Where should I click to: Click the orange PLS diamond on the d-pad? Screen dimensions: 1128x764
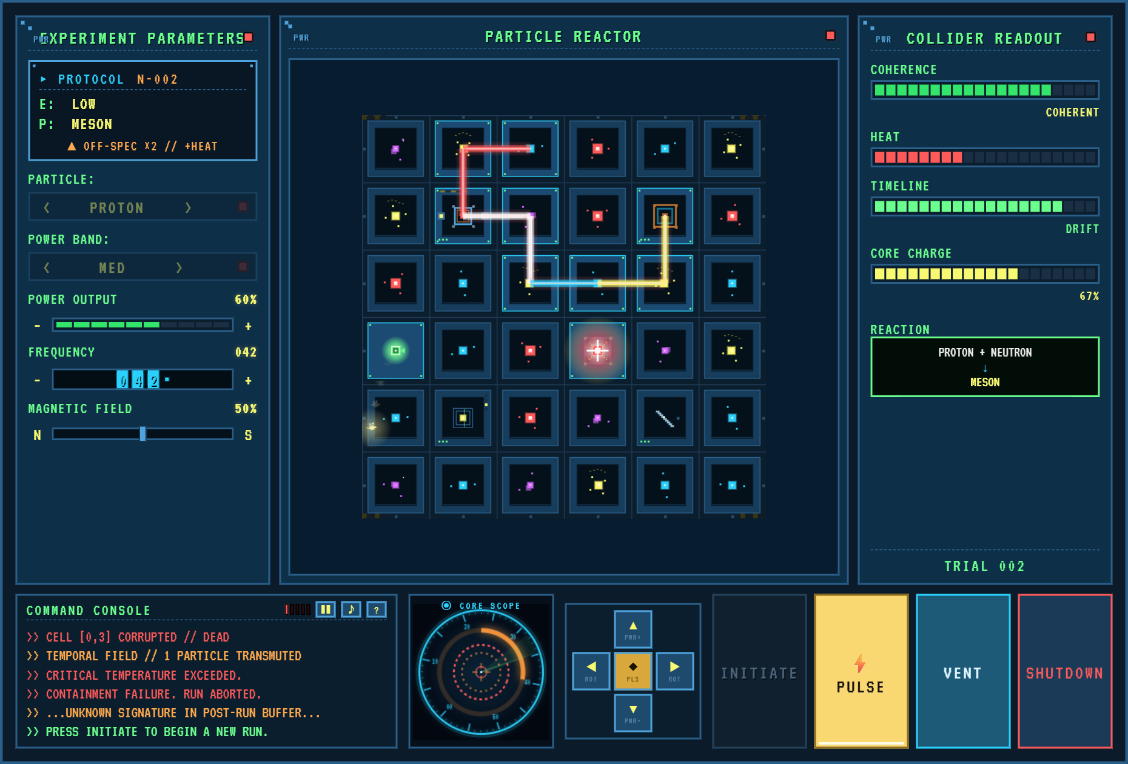tap(633, 671)
